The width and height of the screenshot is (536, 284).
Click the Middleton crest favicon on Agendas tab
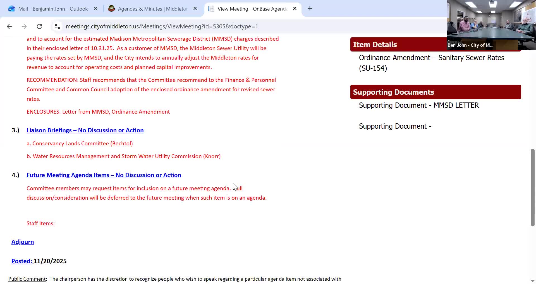click(111, 9)
